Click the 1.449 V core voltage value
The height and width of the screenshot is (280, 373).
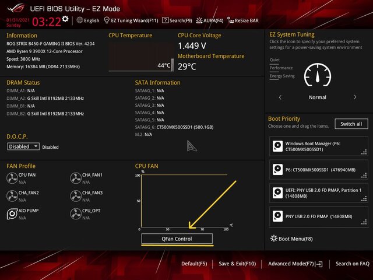pyautogui.click(x=192, y=45)
